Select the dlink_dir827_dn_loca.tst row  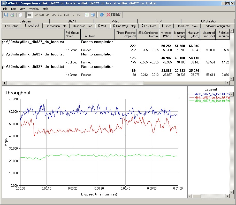116,42
